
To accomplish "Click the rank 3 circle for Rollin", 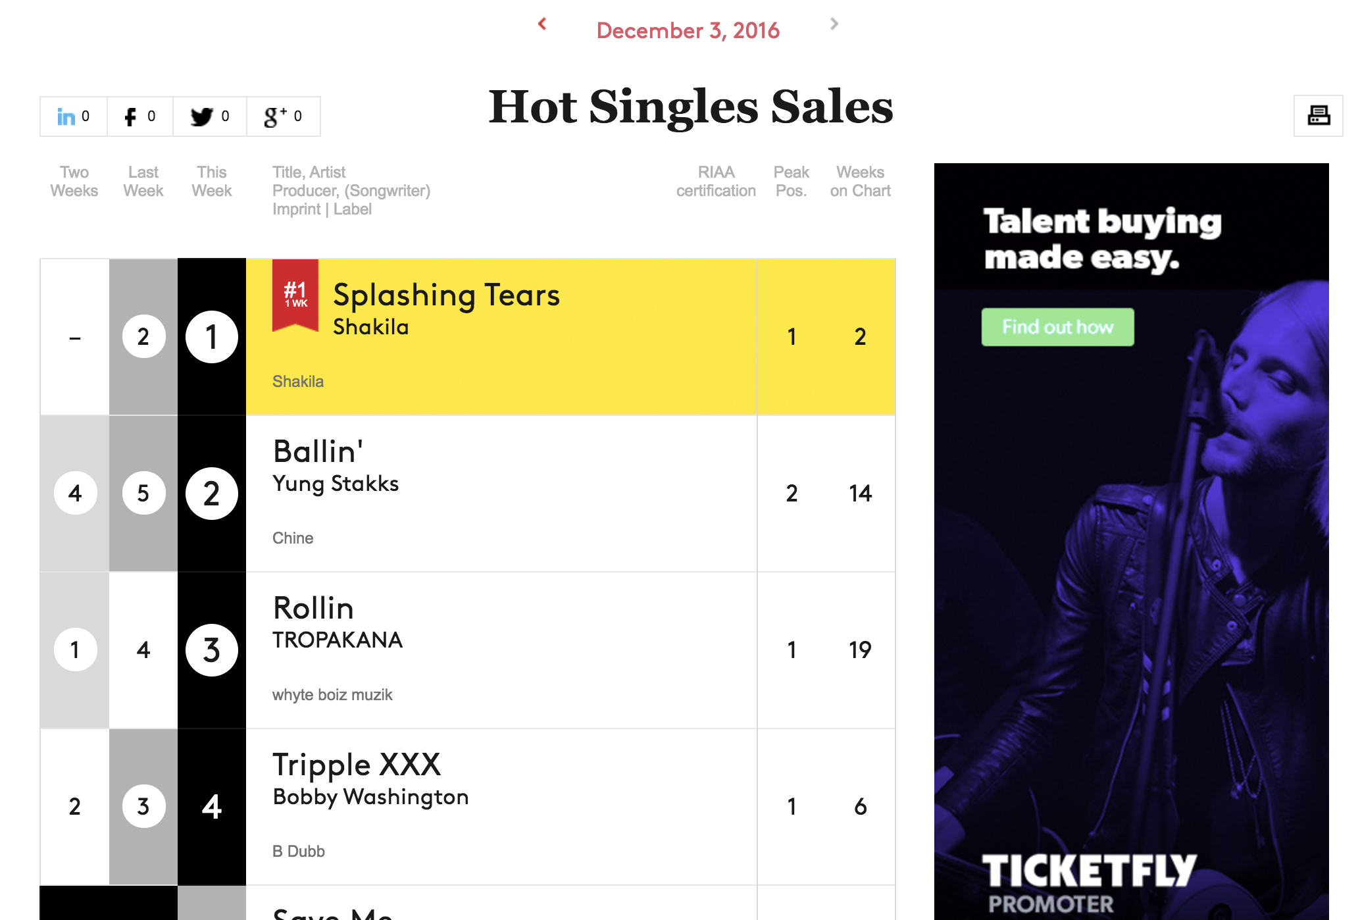I will pos(211,650).
